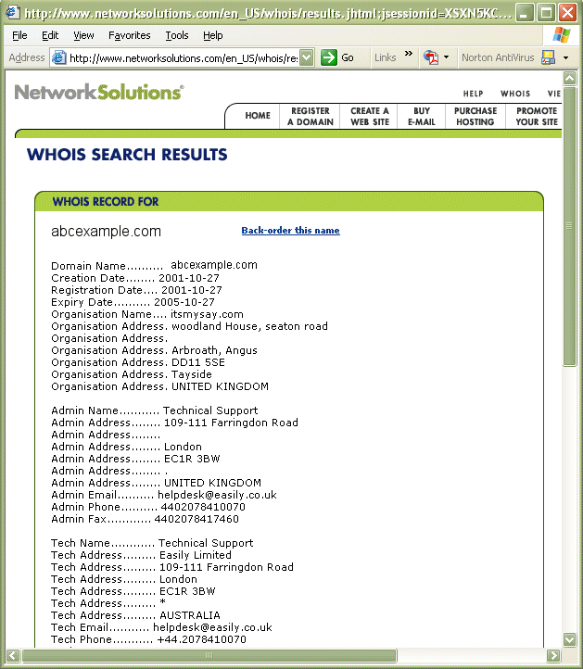This screenshot has height=669, width=583.
Task: Go to the Register a Domain tab
Action: tap(310, 117)
